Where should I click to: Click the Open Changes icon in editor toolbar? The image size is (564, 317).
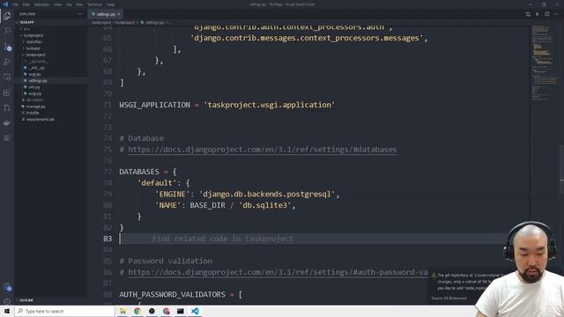(528, 14)
